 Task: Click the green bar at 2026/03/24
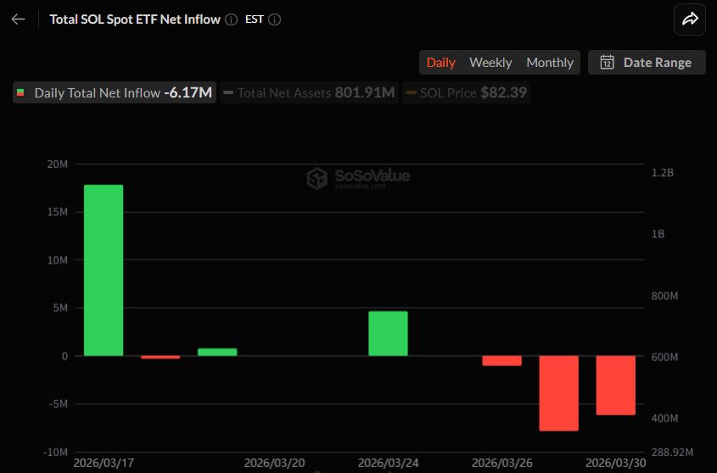tap(388, 333)
